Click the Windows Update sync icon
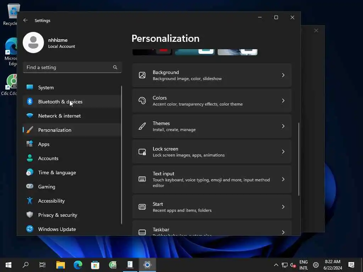This screenshot has height=272, width=363. [x=30, y=229]
